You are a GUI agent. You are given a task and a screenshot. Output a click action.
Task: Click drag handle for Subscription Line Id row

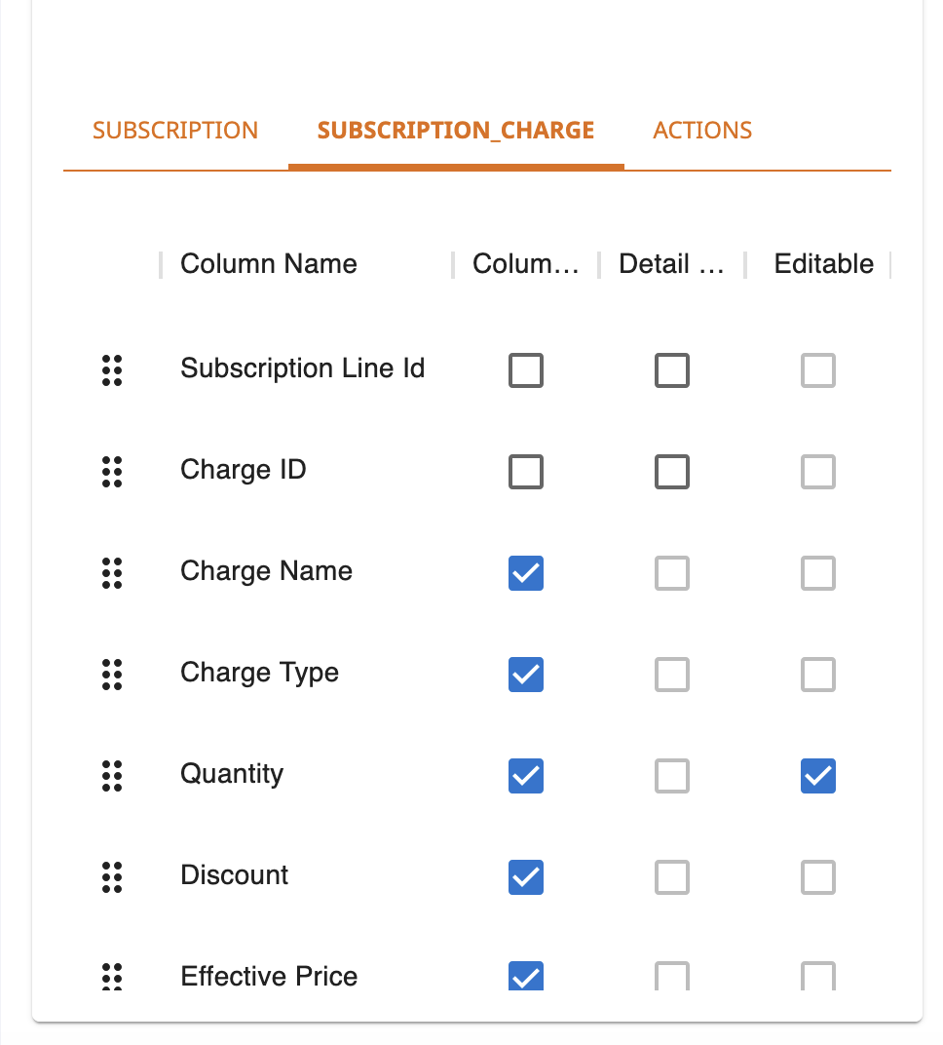(x=112, y=369)
